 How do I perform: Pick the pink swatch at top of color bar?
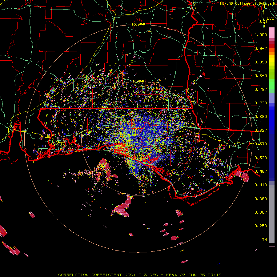click(272, 33)
